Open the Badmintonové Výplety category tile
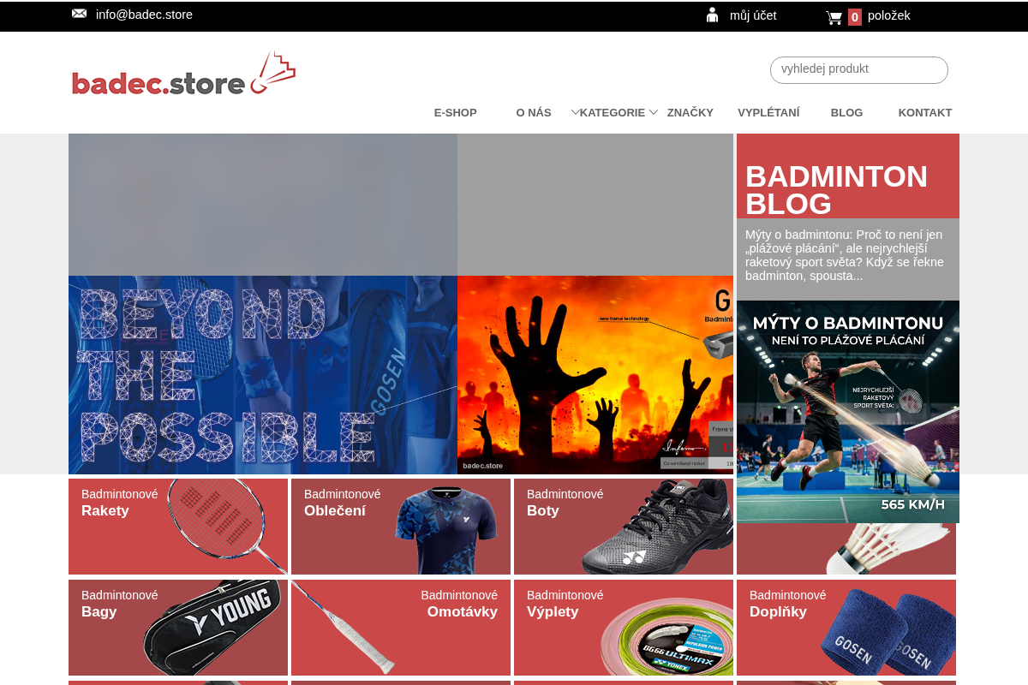Viewport: 1028px width, 685px height. [x=624, y=628]
